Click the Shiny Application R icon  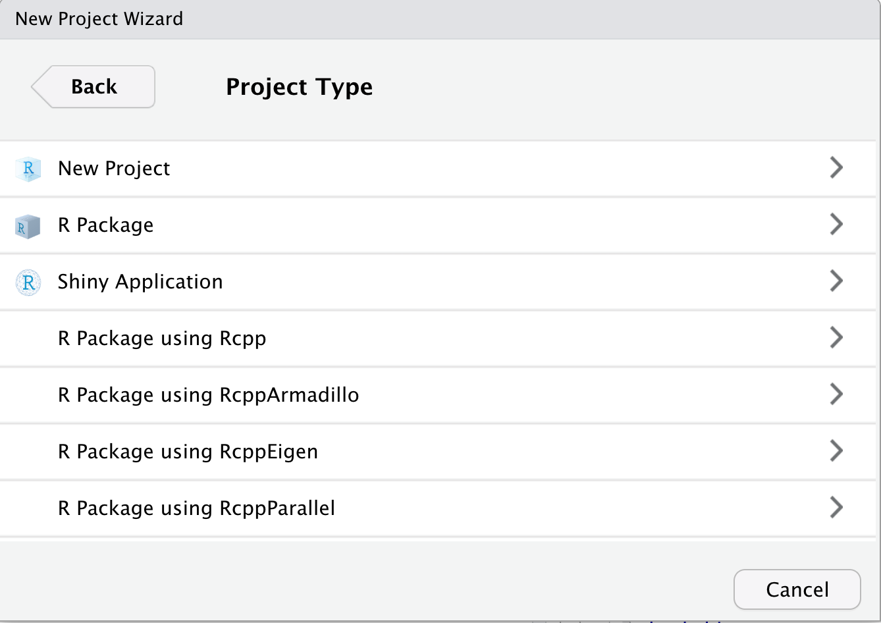tap(28, 283)
